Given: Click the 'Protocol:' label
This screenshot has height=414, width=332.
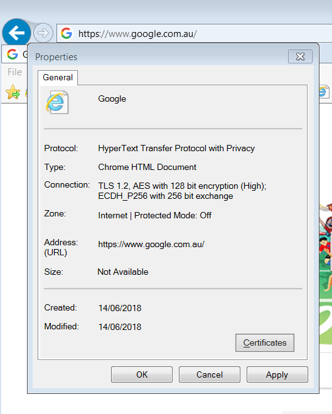Looking at the screenshot, I should point(61,149).
